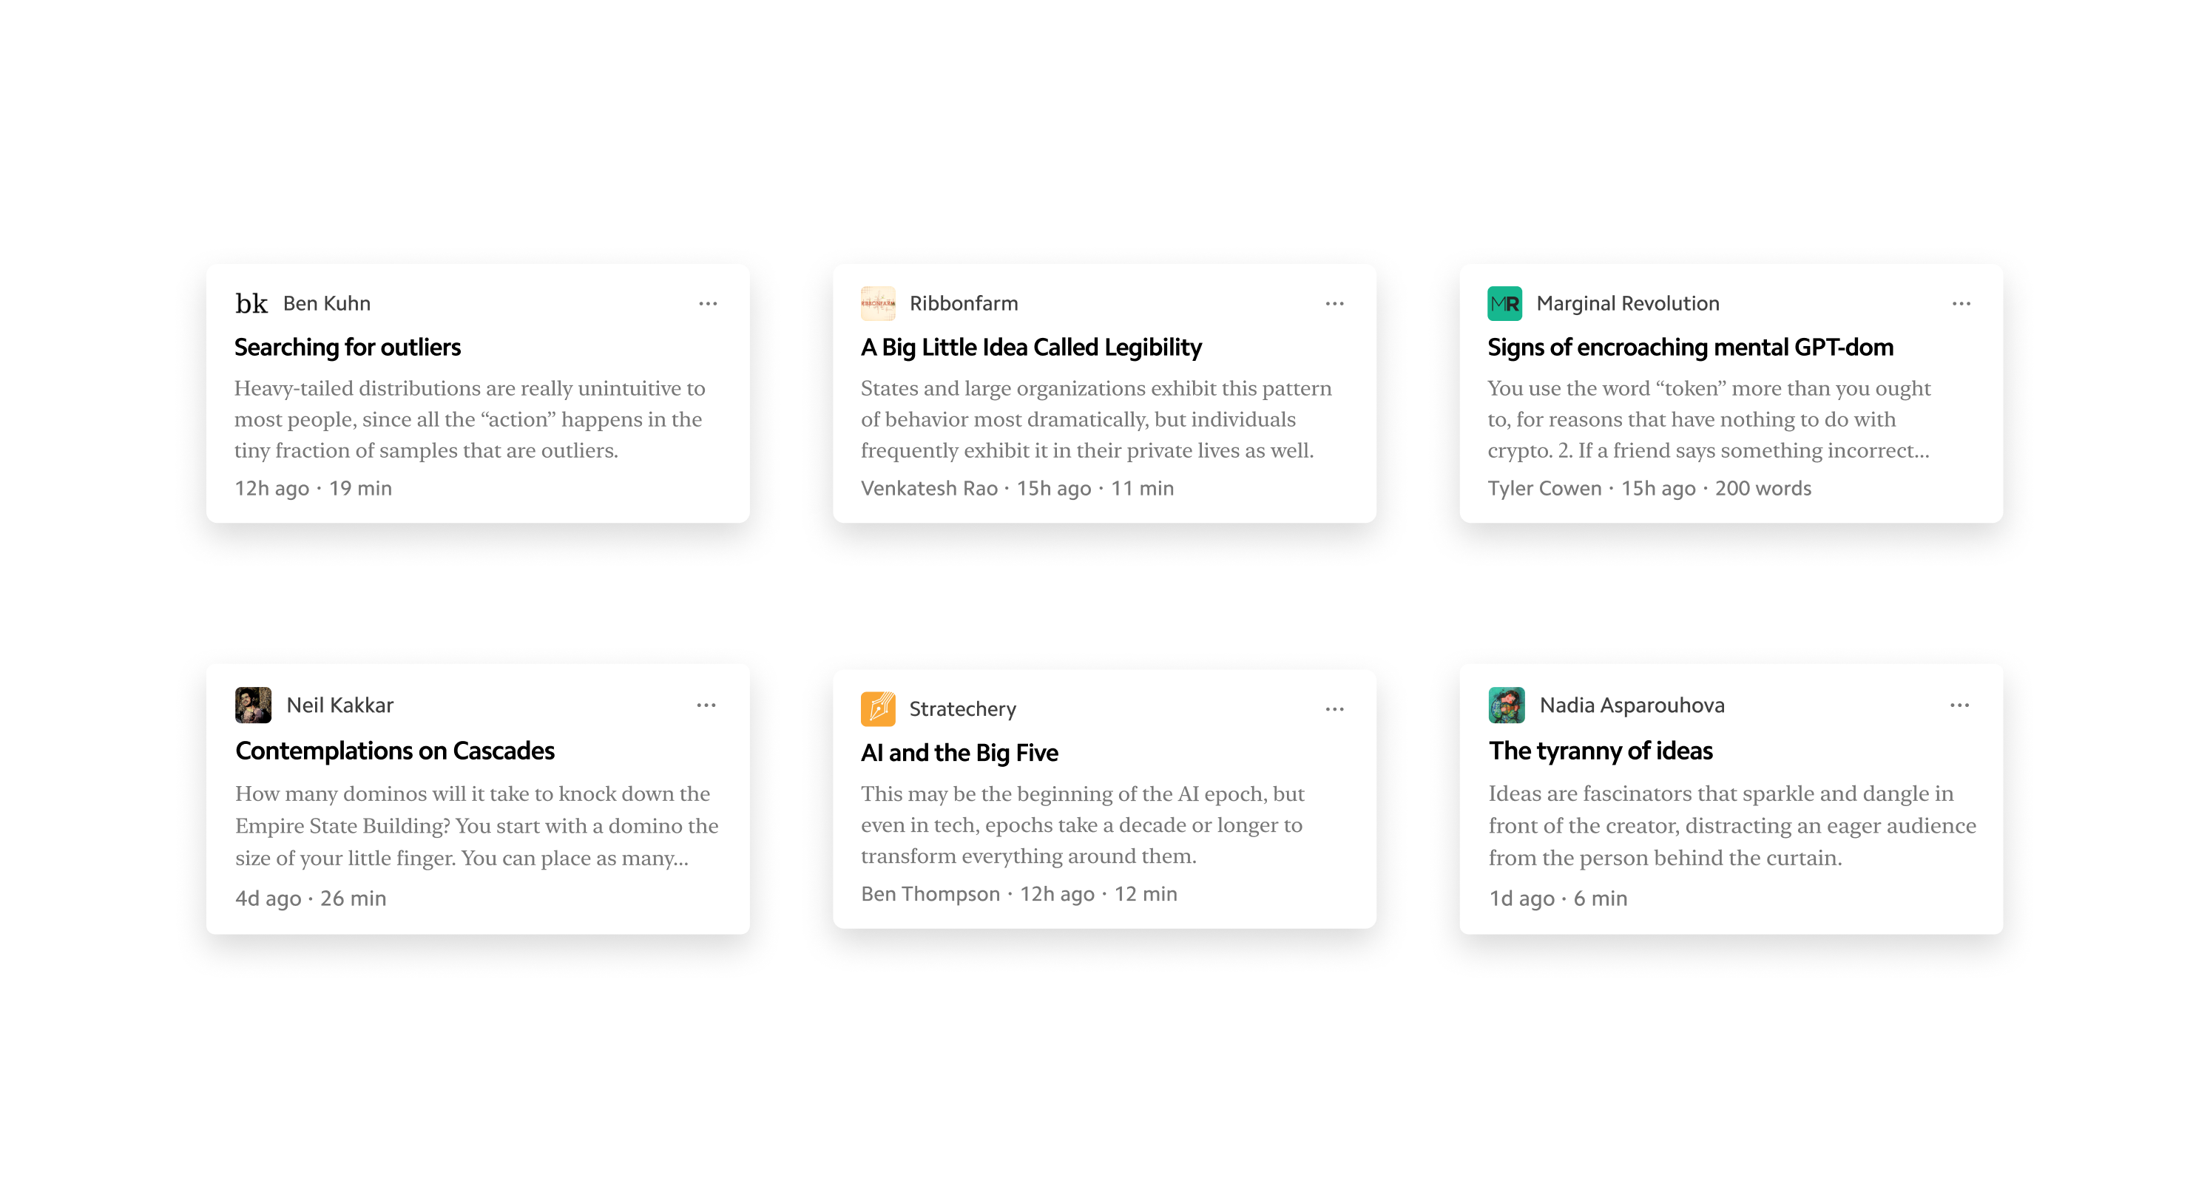This screenshot has width=2210, height=1198.
Task: Open more options for Marginal Revolution card
Action: coord(1961,304)
